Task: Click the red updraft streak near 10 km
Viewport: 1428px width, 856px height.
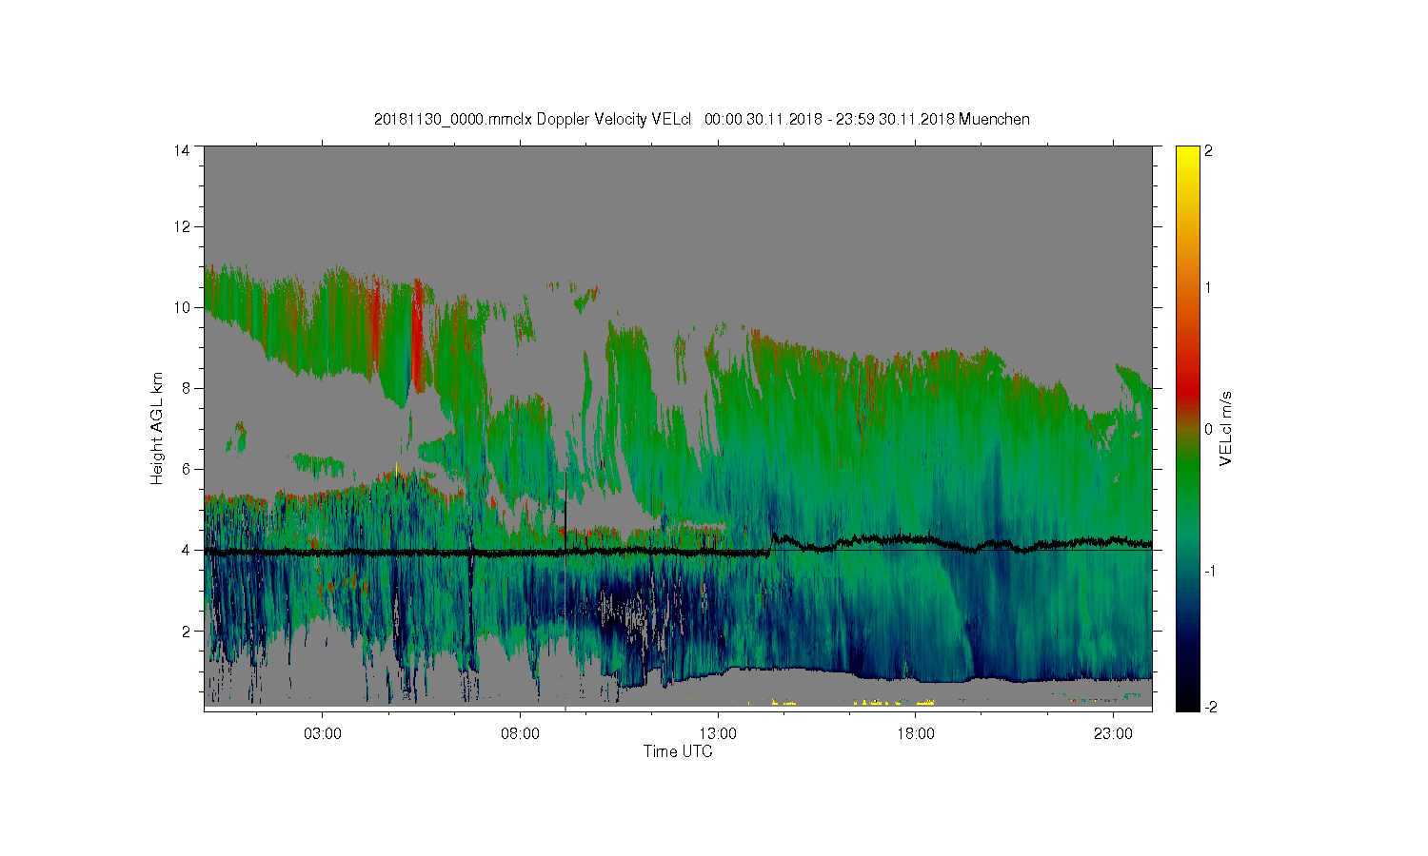Action: point(416,333)
